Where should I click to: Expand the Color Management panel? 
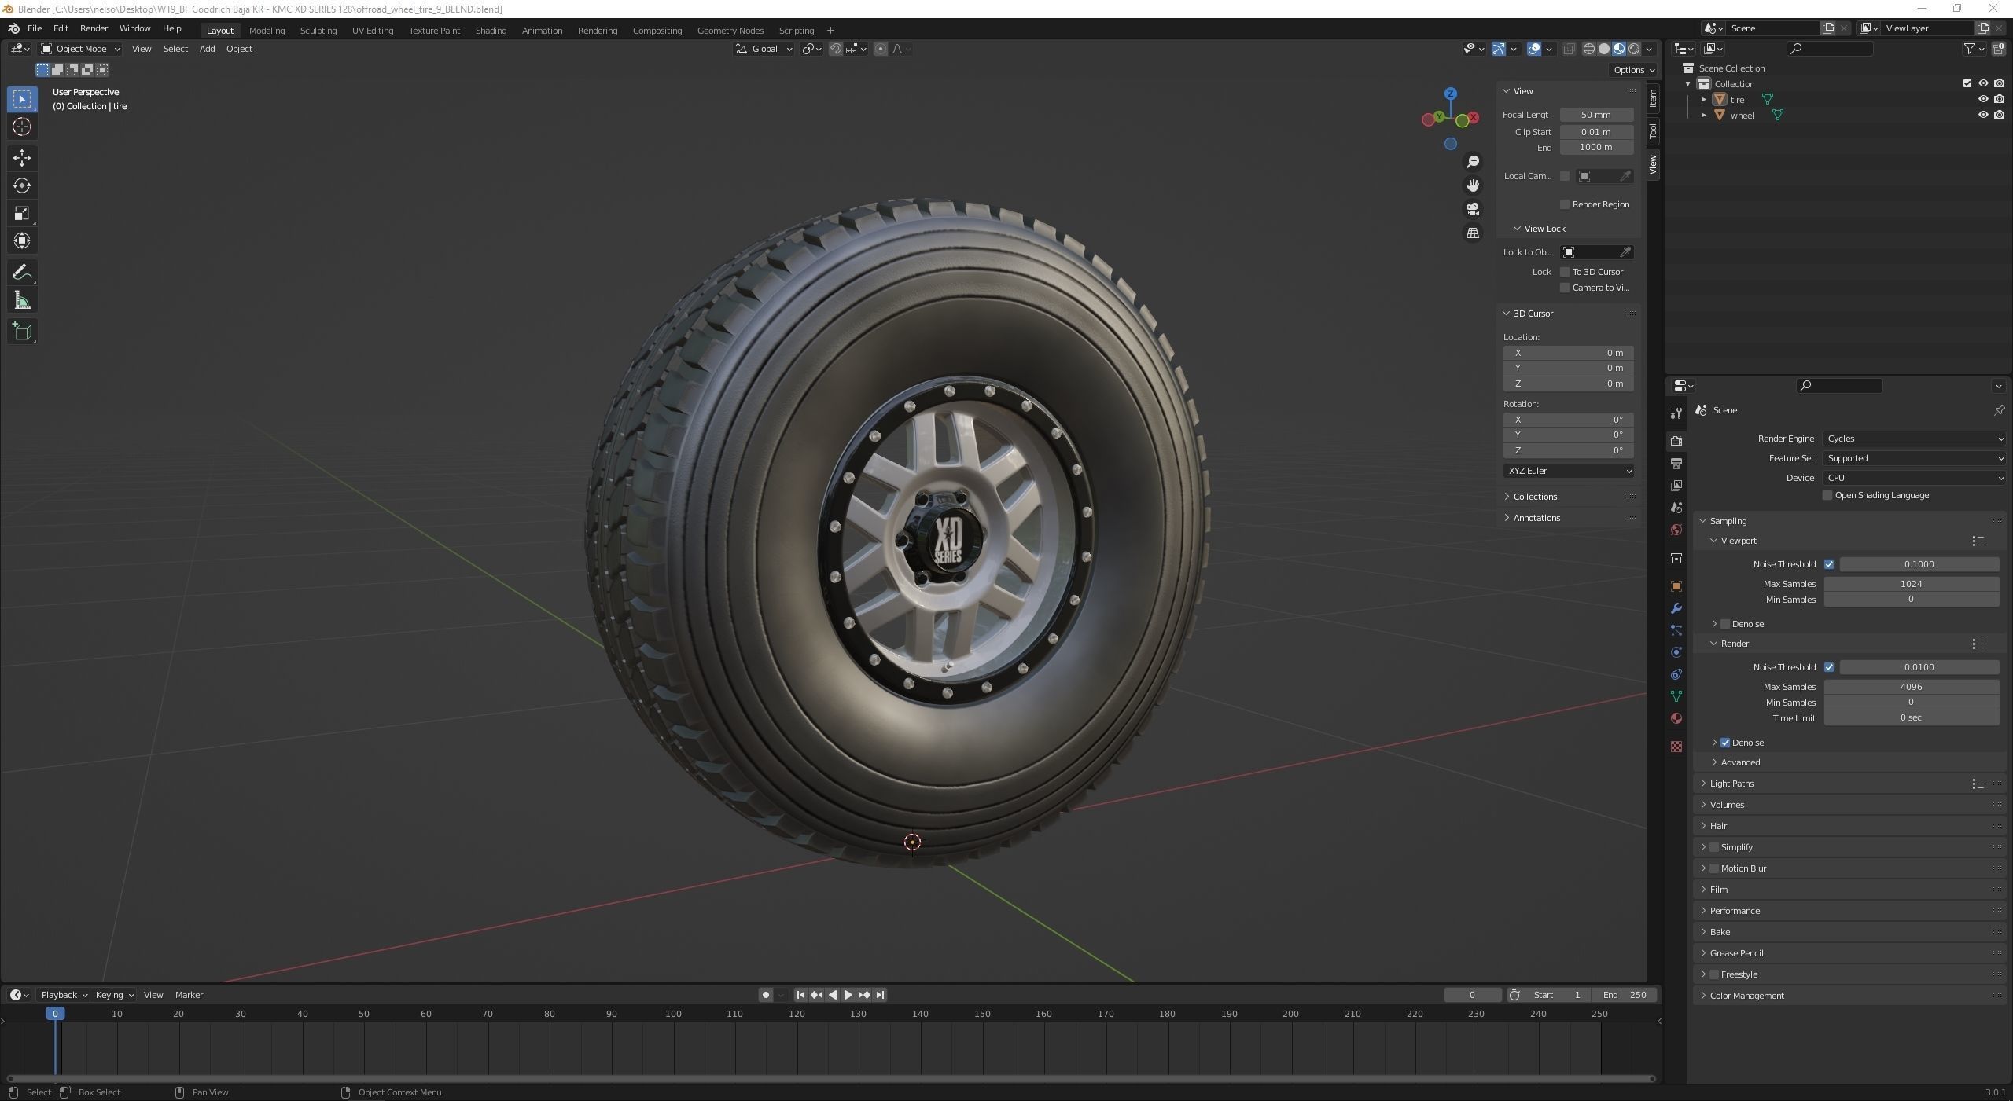(1746, 996)
